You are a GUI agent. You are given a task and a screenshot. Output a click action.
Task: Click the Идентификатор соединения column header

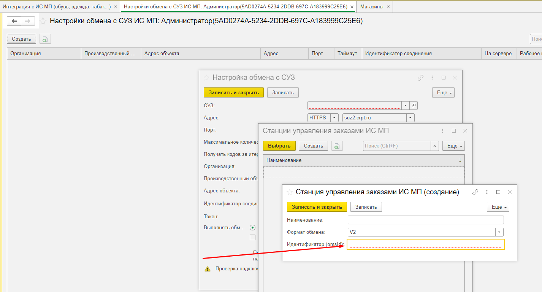pos(422,54)
